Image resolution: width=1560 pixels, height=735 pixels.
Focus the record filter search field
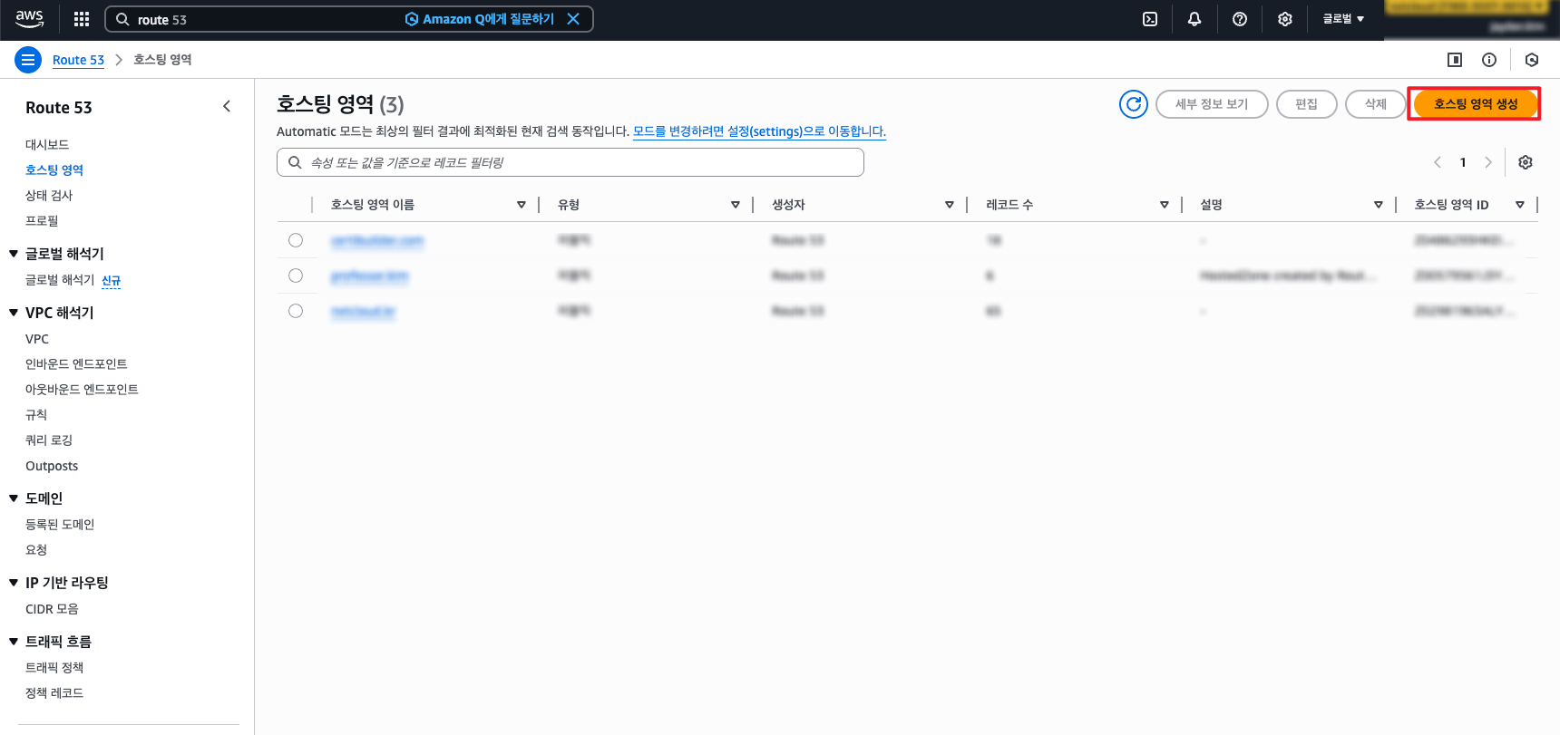[570, 162]
